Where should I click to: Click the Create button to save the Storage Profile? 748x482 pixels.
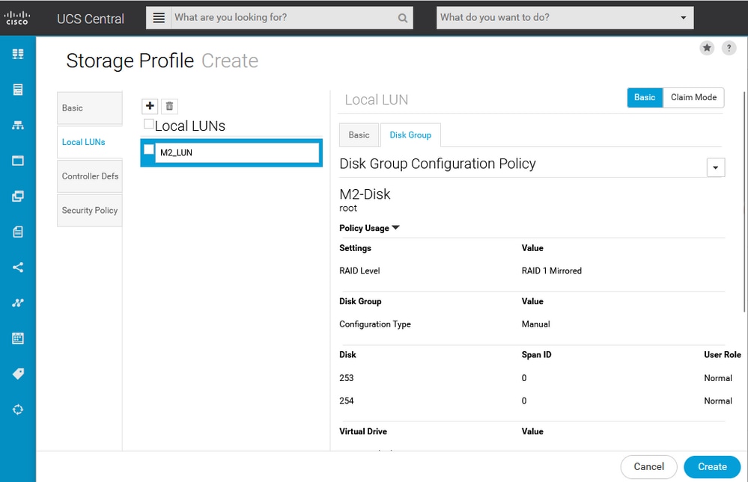pos(711,466)
